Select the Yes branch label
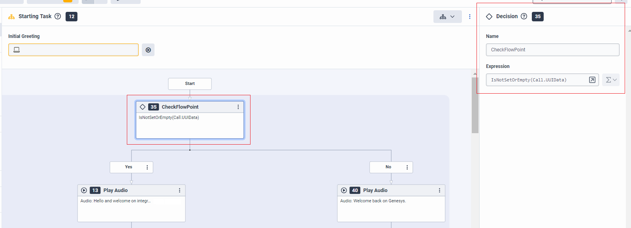This screenshot has width=631, height=228. (128, 167)
